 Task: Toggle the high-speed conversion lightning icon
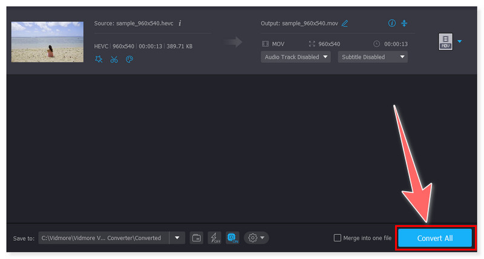(214, 238)
